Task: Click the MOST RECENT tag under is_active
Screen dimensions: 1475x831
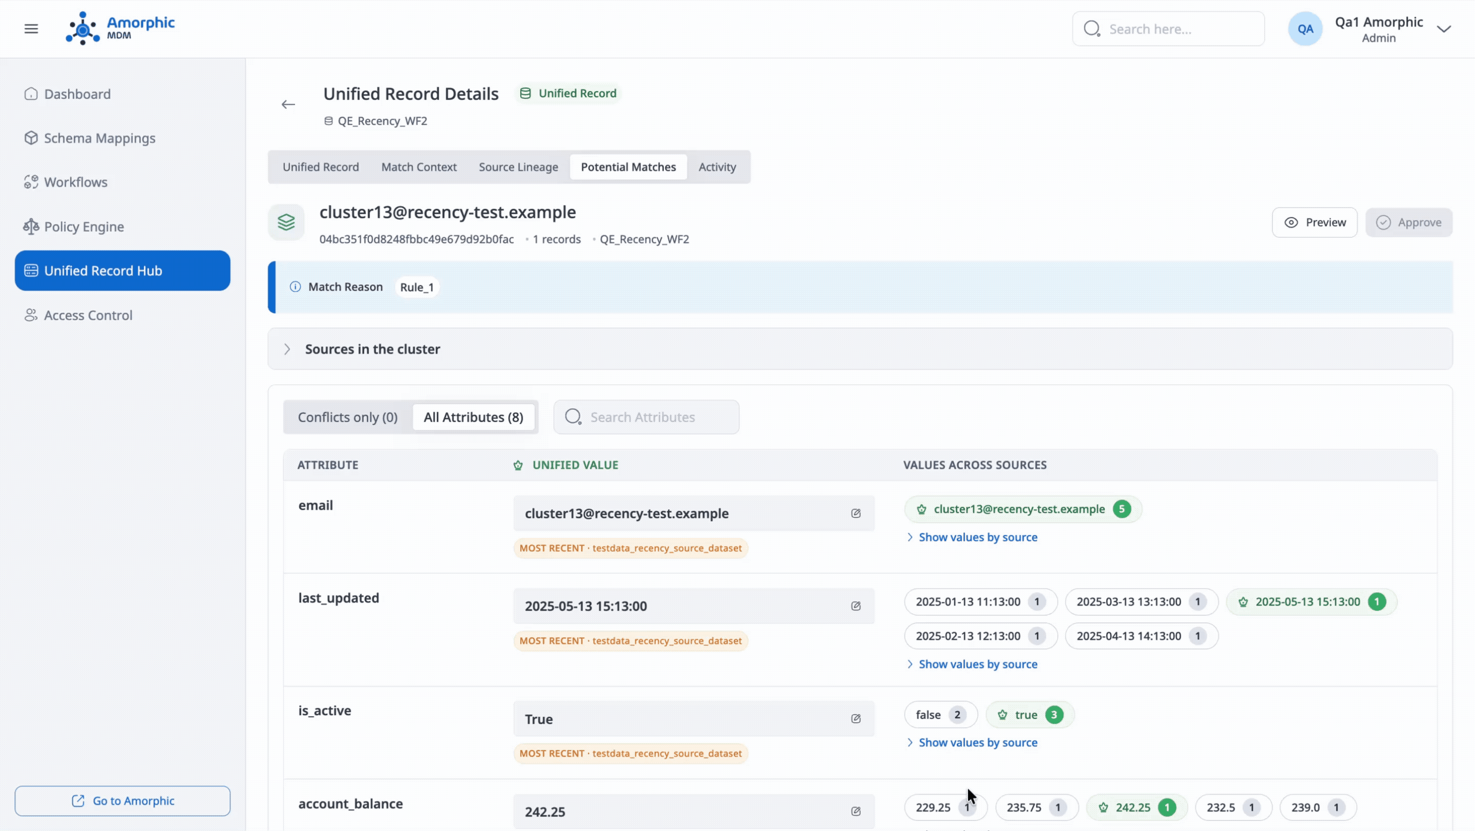Action: pos(630,754)
